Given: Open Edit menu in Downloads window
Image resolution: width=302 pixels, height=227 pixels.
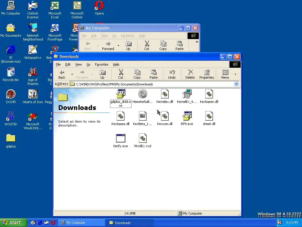Looking at the screenshot, I should 68,64.
